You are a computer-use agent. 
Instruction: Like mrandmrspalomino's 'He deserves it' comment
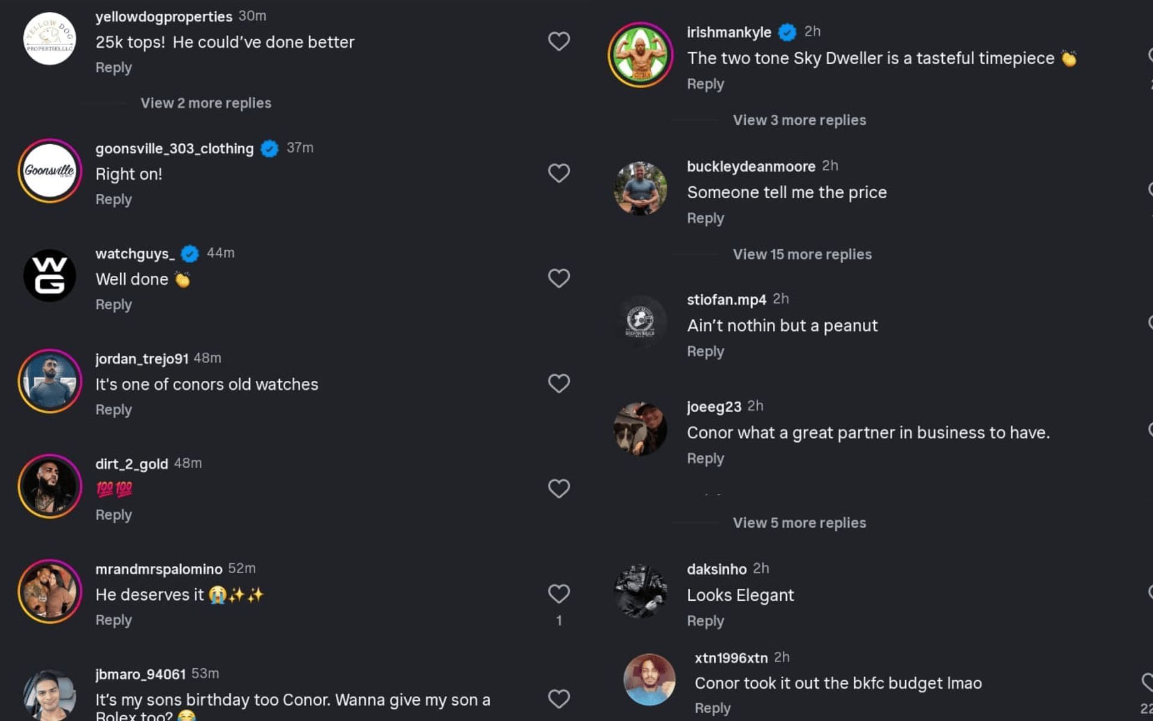558,594
